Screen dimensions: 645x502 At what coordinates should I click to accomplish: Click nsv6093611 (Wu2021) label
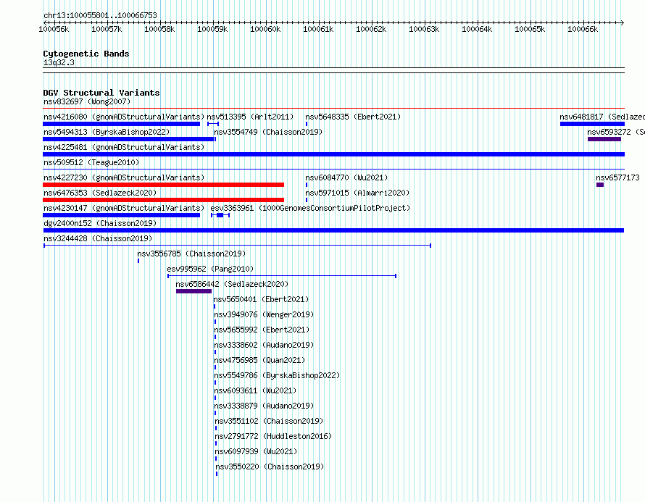click(255, 390)
